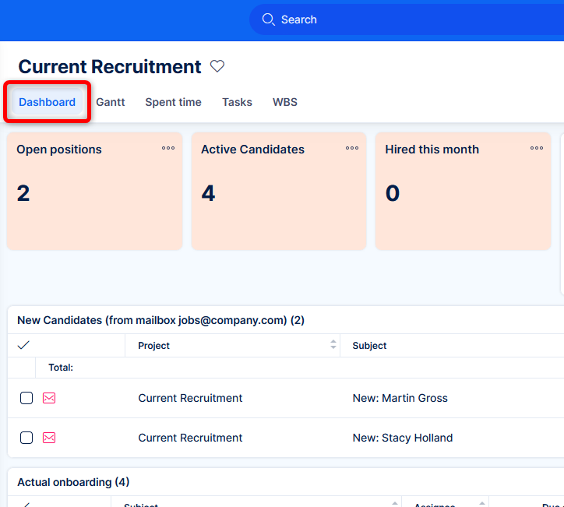
Task: Tick the checkbox for New: Martin Gross
Action: click(26, 398)
